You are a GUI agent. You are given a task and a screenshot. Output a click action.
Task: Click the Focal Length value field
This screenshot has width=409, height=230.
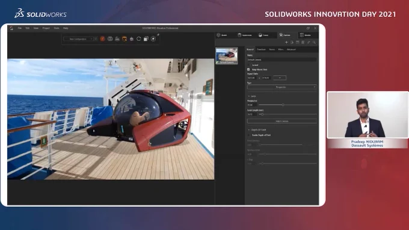251,114
